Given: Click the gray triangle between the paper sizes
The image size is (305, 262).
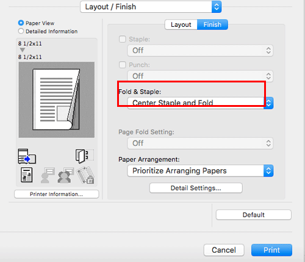Looking at the screenshot, I should click(23, 50).
